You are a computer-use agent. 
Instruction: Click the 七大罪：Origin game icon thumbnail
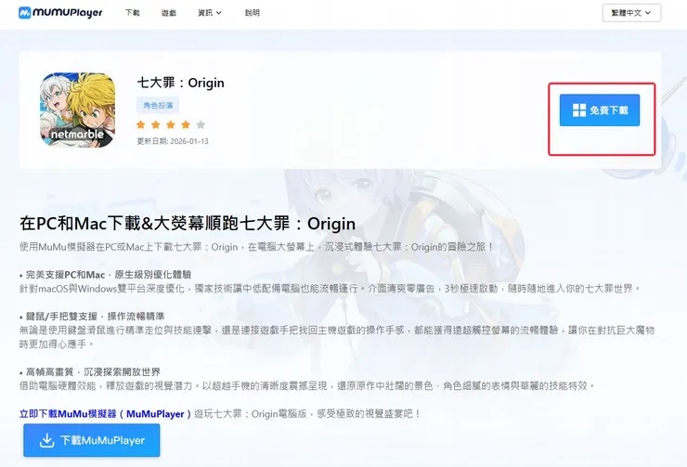[x=78, y=110]
